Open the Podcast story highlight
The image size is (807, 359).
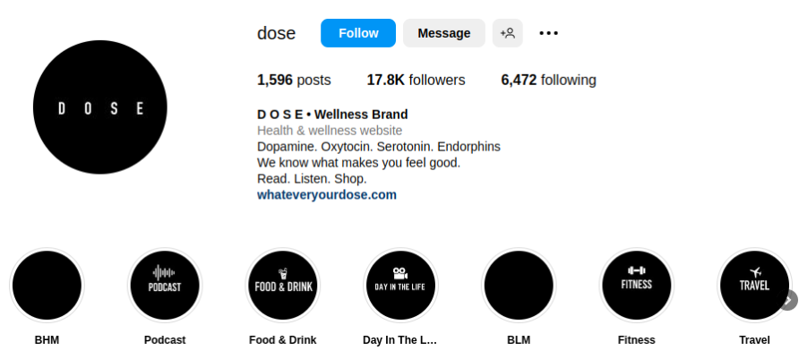165,286
